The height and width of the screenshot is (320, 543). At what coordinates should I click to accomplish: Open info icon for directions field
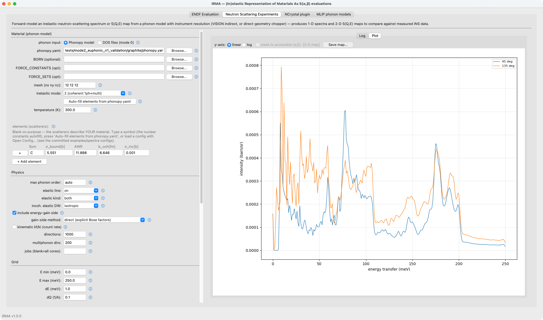[x=90, y=234]
